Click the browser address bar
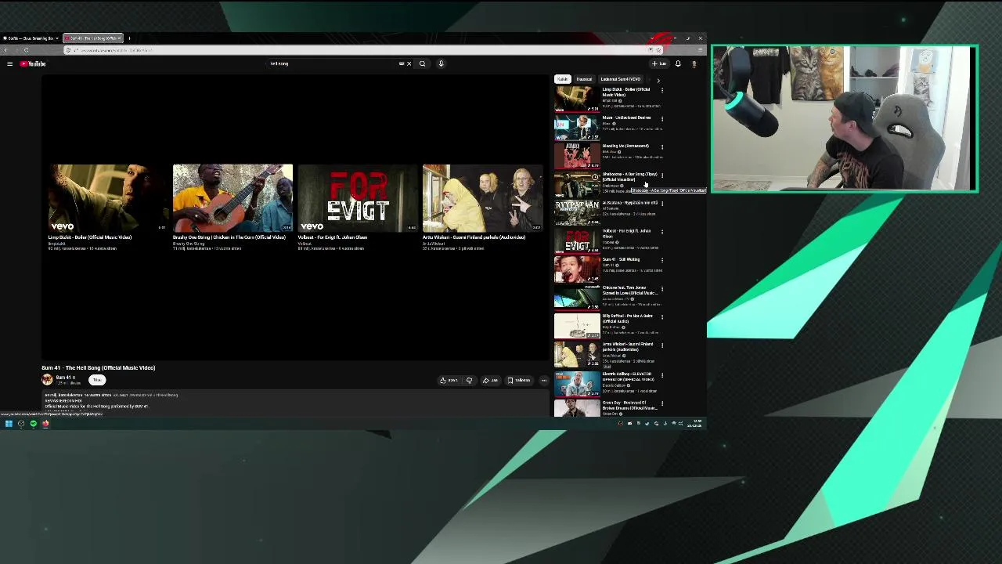The image size is (1002, 564). [364, 50]
